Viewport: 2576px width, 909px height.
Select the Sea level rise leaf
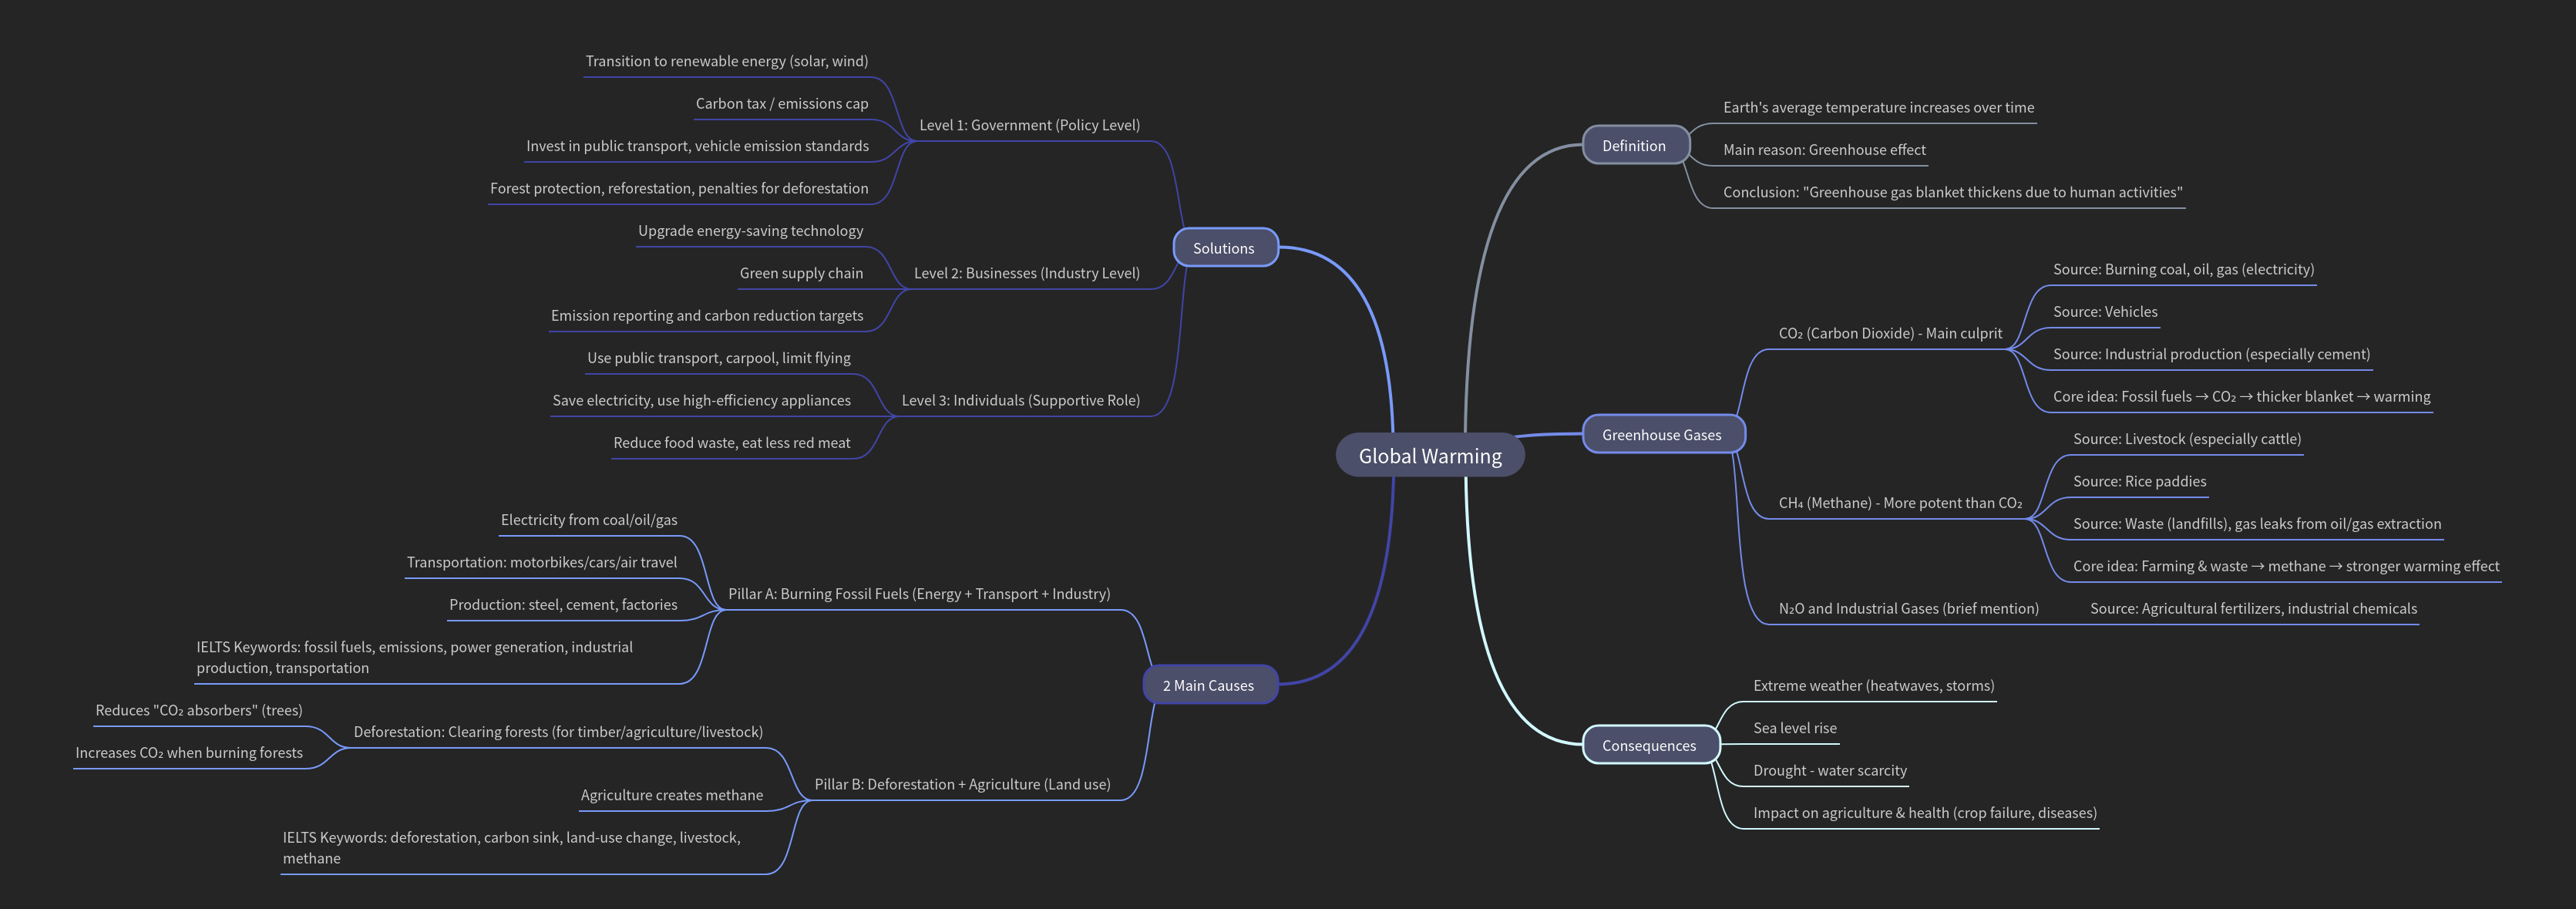pyautogui.click(x=1794, y=728)
